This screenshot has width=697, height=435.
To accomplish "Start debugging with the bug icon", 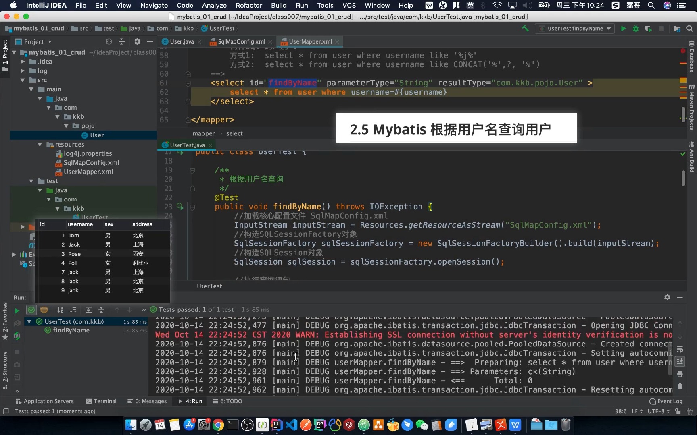I will pos(636,29).
